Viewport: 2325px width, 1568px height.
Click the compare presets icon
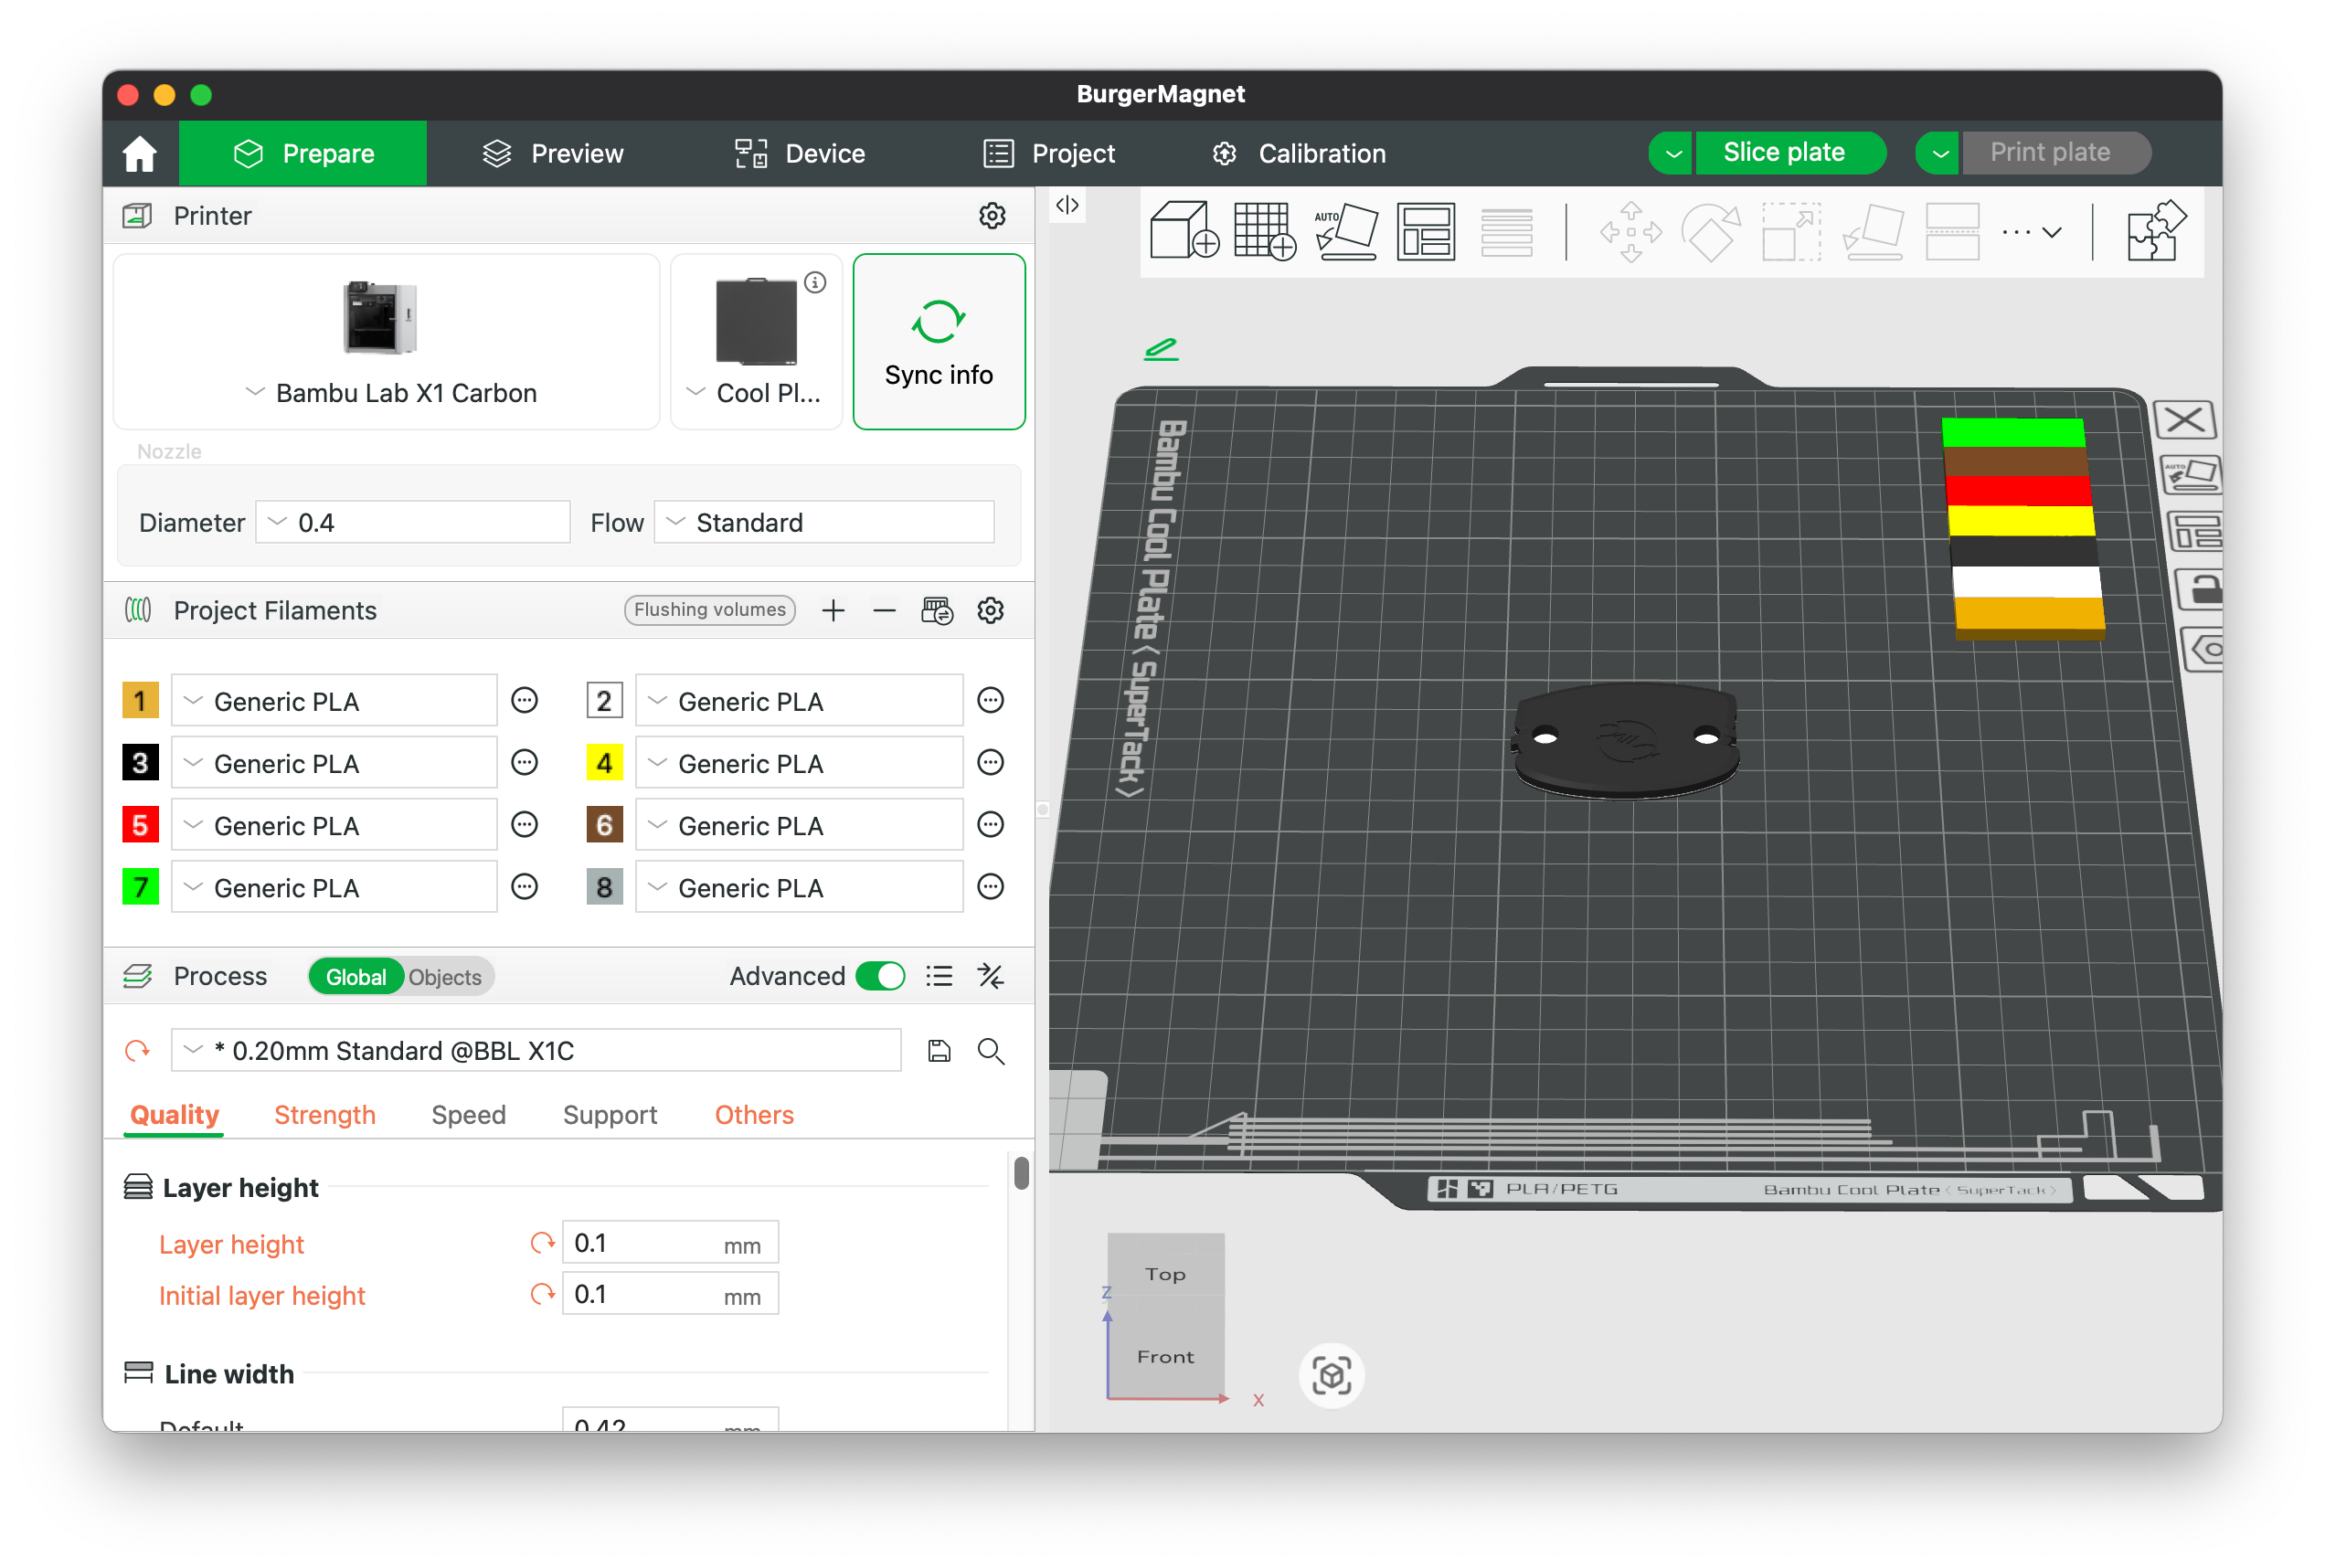point(990,975)
